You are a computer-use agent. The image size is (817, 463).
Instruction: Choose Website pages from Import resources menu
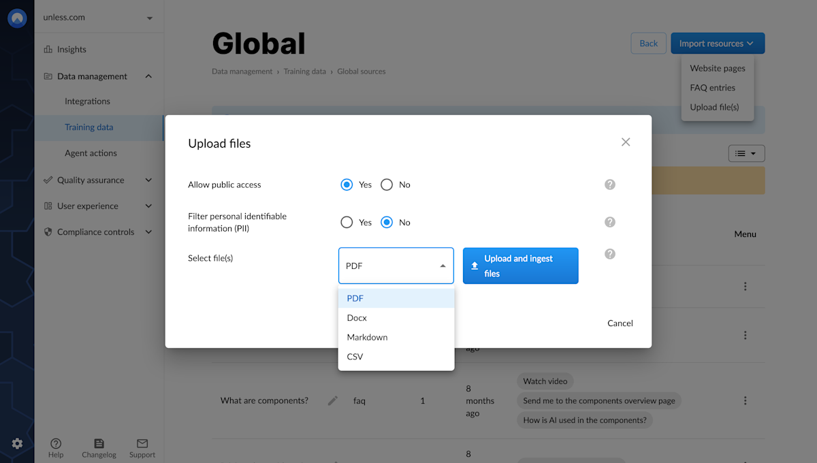pos(717,67)
